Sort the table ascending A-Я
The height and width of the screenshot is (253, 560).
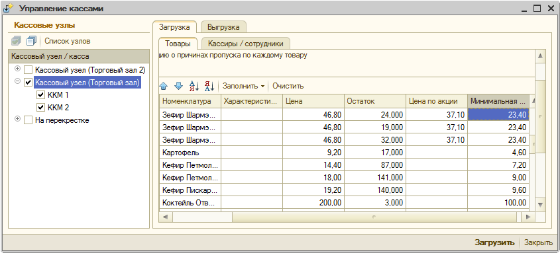click(x=194, y=86)
